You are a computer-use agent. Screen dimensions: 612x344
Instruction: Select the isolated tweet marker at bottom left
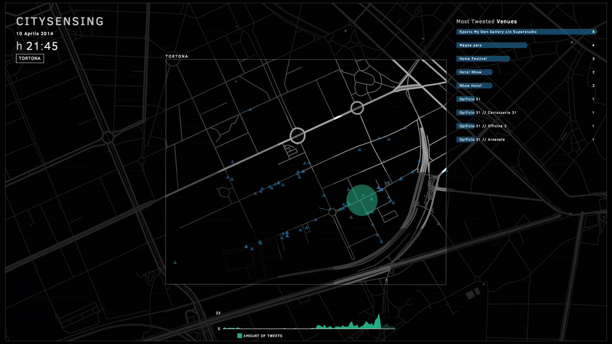click(175, 262)
